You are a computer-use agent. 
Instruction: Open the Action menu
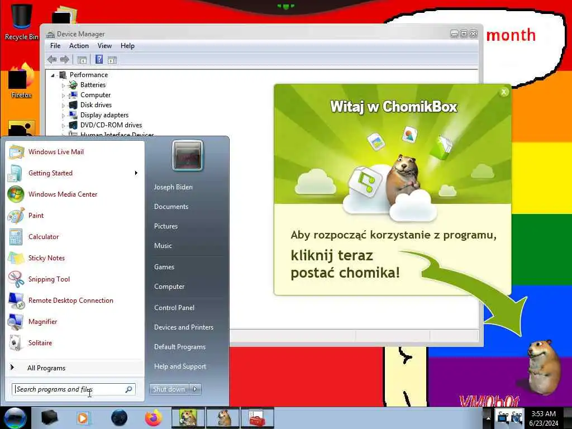tap(79, 46)
